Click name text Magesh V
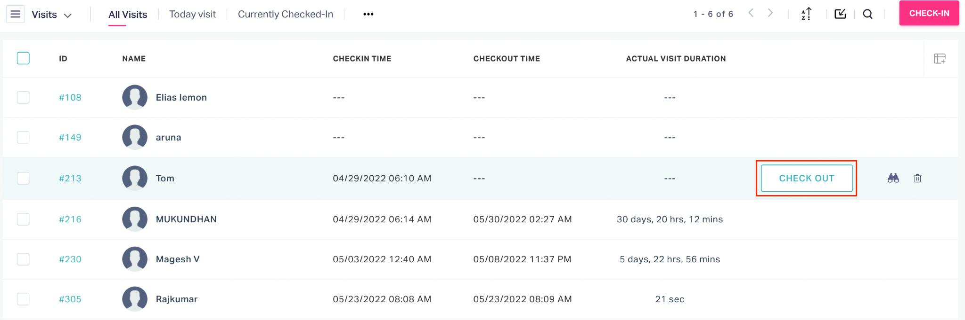The width and height of the screenshot is (965, 320). (178, 259)
